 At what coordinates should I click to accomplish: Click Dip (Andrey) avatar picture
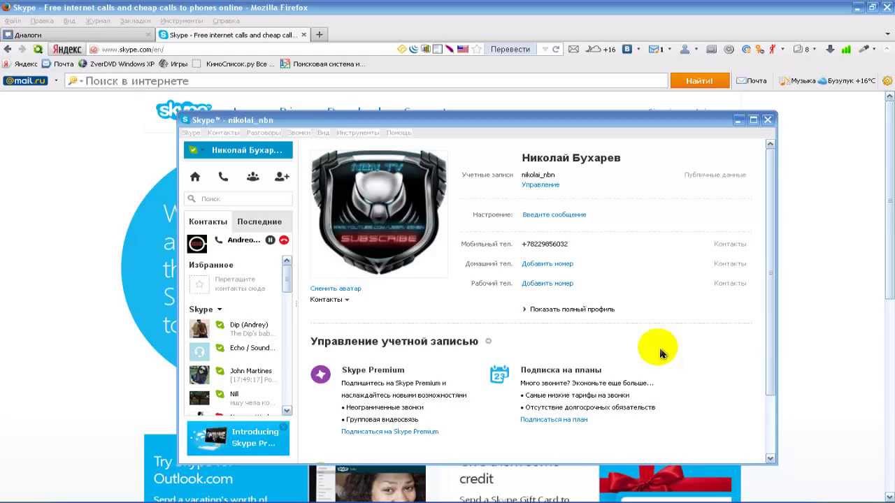(199, 328)
